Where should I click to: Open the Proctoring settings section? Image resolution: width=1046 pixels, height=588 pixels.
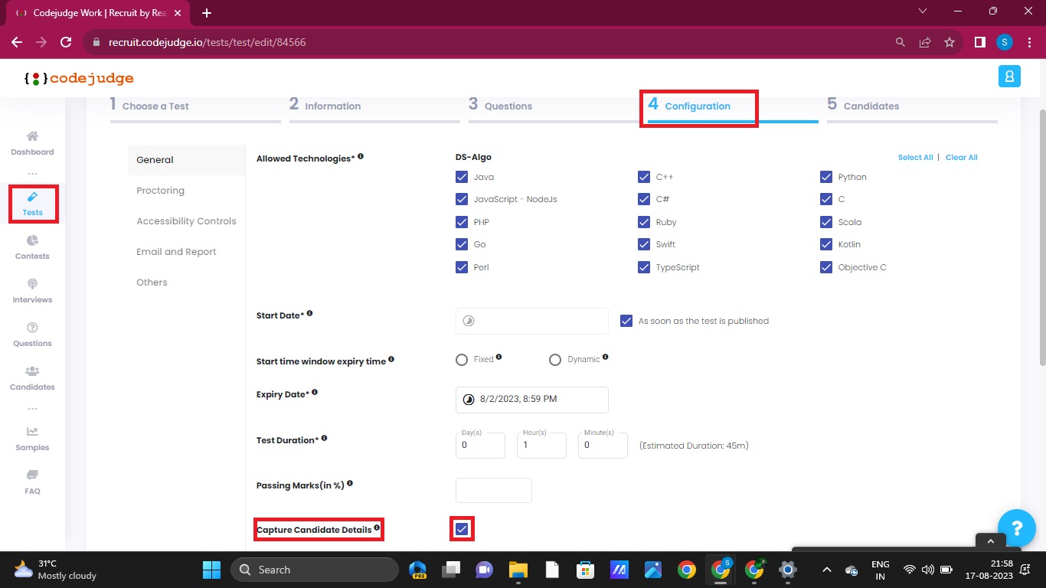click(x=160, y=190)
